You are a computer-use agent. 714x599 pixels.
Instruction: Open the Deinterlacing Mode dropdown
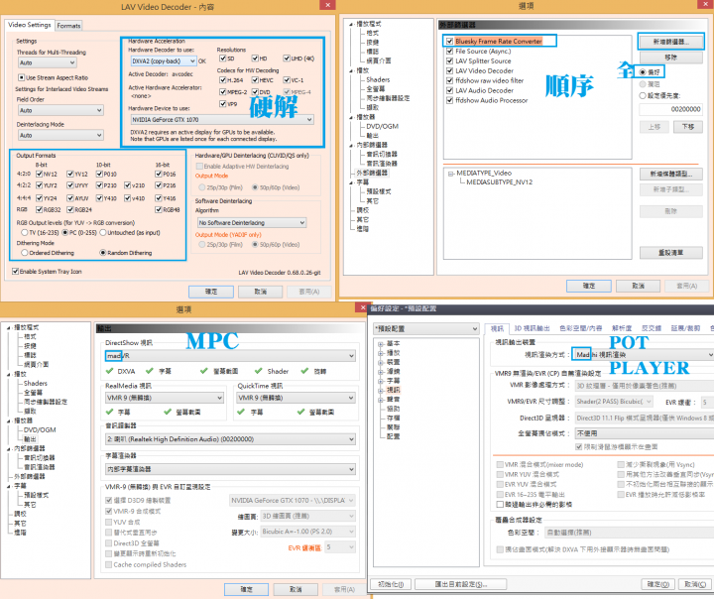coord(60,135)
